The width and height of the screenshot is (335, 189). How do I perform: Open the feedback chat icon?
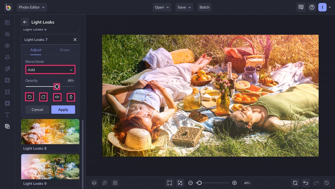[301, 7]
